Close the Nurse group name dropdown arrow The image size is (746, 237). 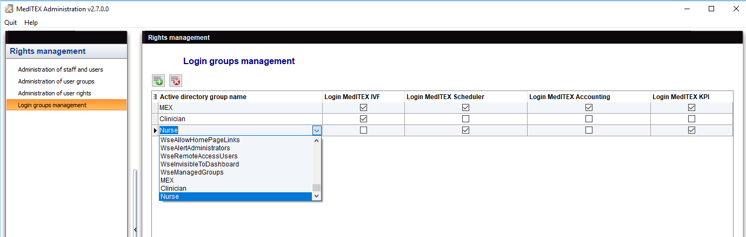pos(317,130)
